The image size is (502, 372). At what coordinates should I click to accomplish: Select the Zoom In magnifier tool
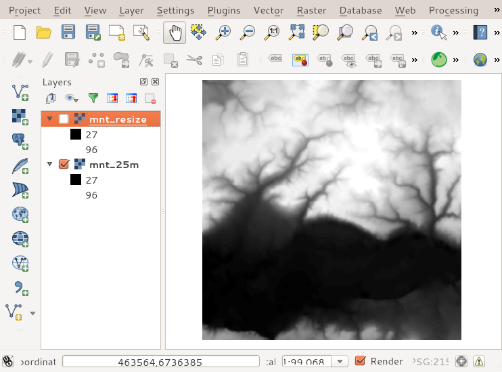click(223, 33)
